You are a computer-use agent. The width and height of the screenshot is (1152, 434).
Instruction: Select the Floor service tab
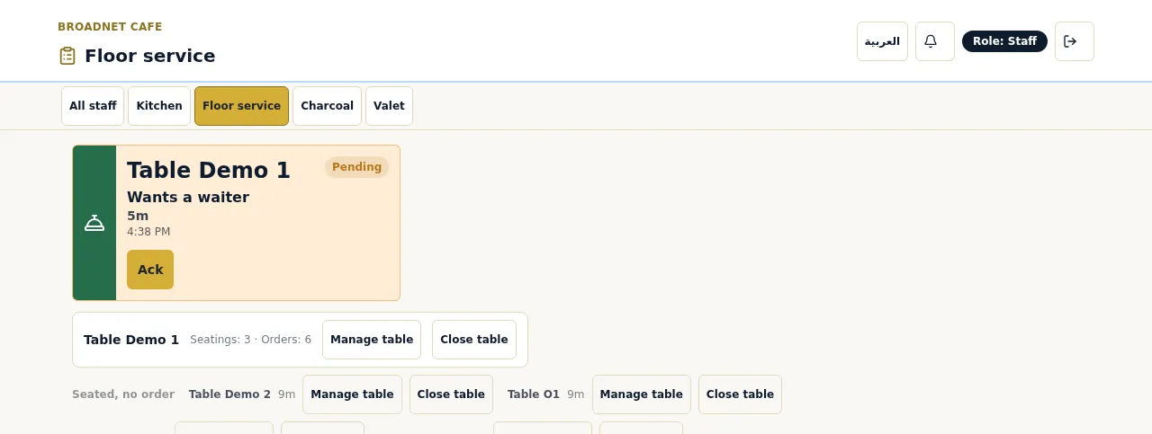tap(241, 106)
